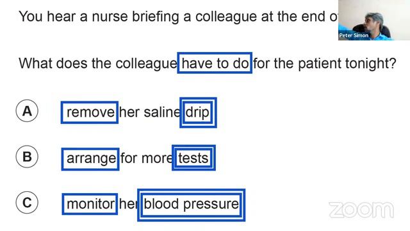Click the boxed word 'monitor'
Viewport: 410px width, 231px height.
point(90,204)
